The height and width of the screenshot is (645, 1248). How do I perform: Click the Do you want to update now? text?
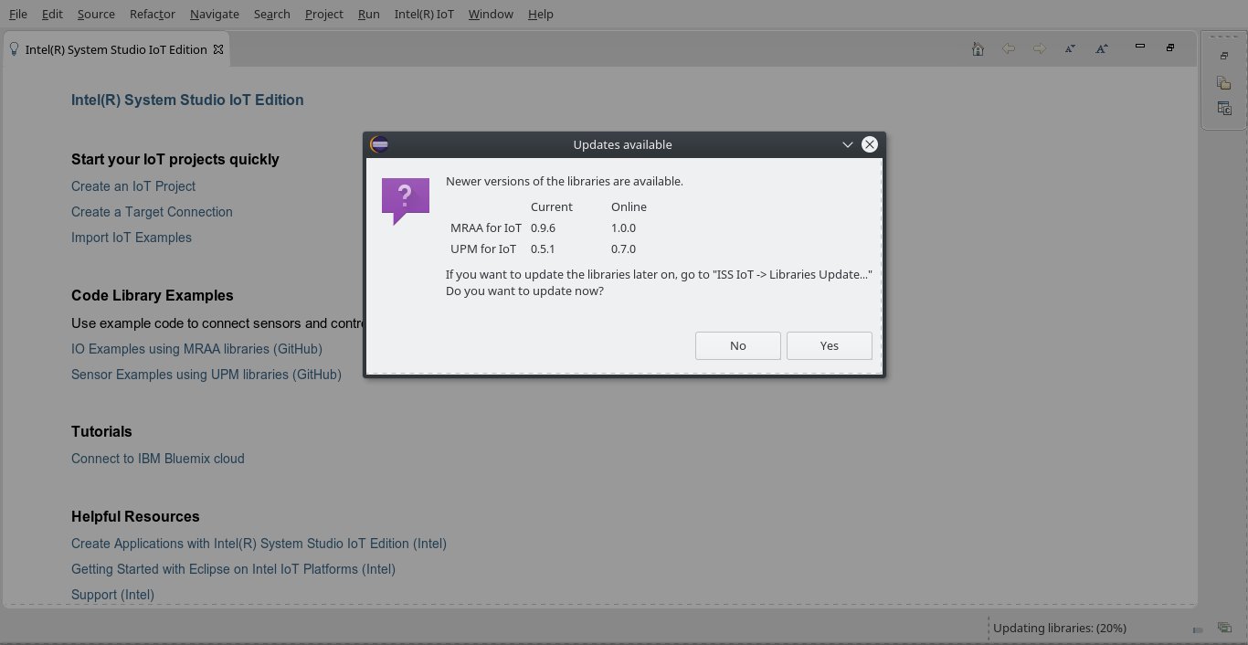(x=524, y=291)
